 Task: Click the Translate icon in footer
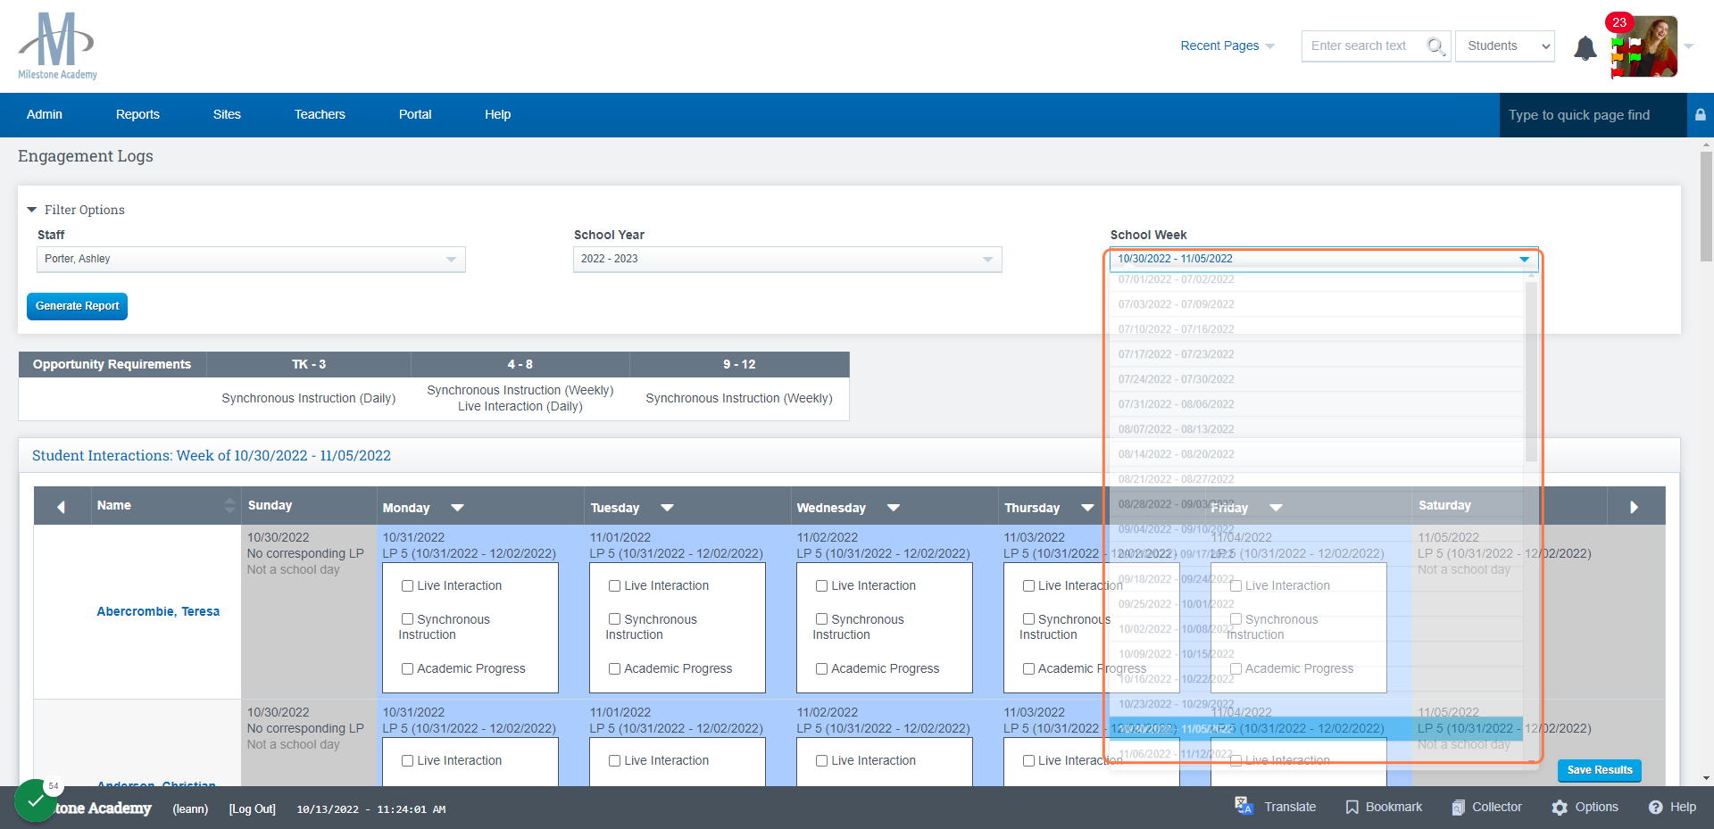[x=1244, y=806]
